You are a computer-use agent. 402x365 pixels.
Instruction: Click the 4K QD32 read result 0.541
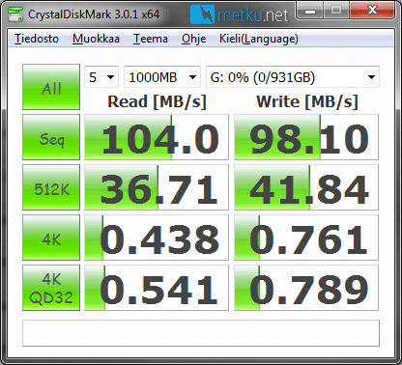(x=157, y=288)
